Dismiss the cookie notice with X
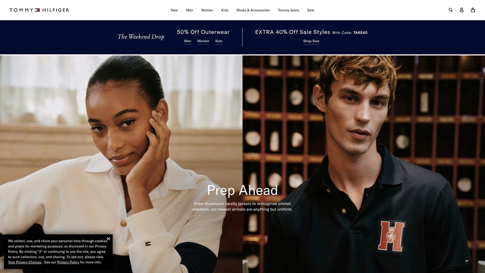 [x=108, y=239]
